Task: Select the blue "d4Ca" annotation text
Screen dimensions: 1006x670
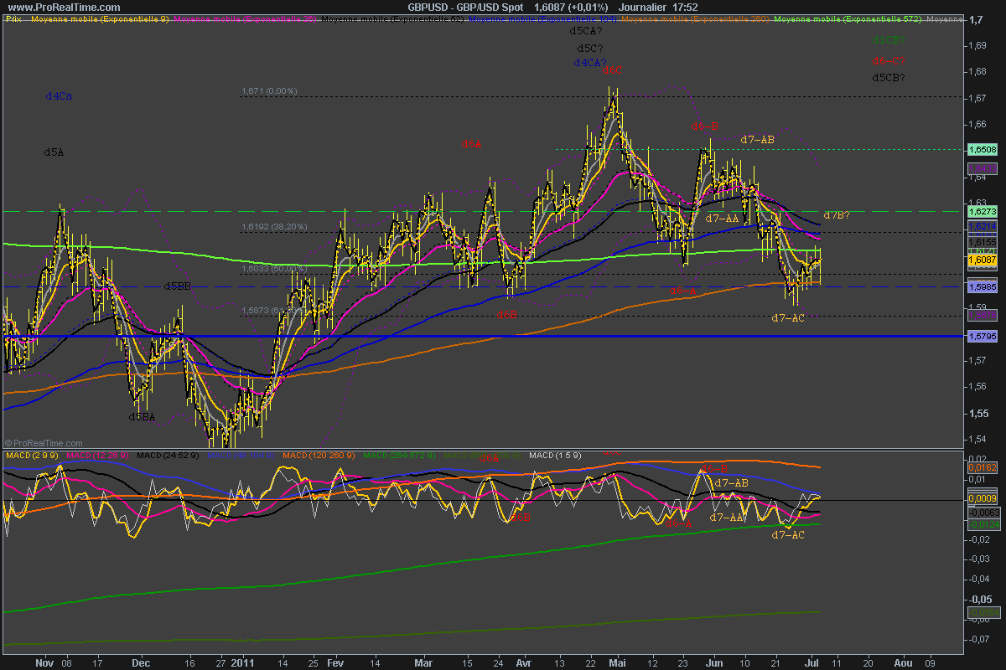Action: (x=58, y=96)
